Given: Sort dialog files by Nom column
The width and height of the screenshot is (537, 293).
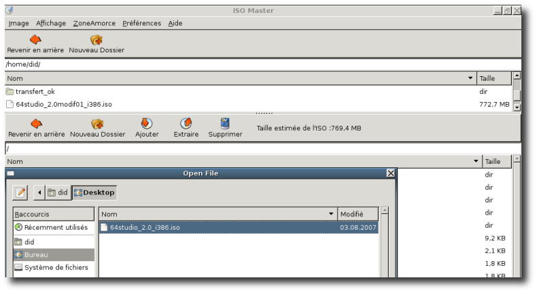Looking at the screenshot, I should coord(218,214).
